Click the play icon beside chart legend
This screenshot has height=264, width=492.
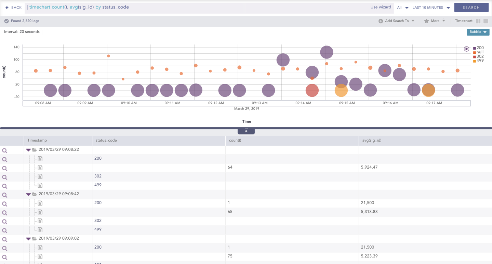click(466, 49)
